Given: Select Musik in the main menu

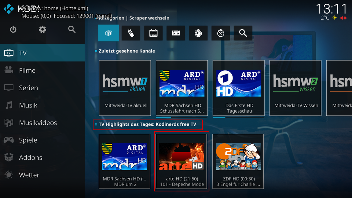Looking at the screenshot, I should 43,105.
